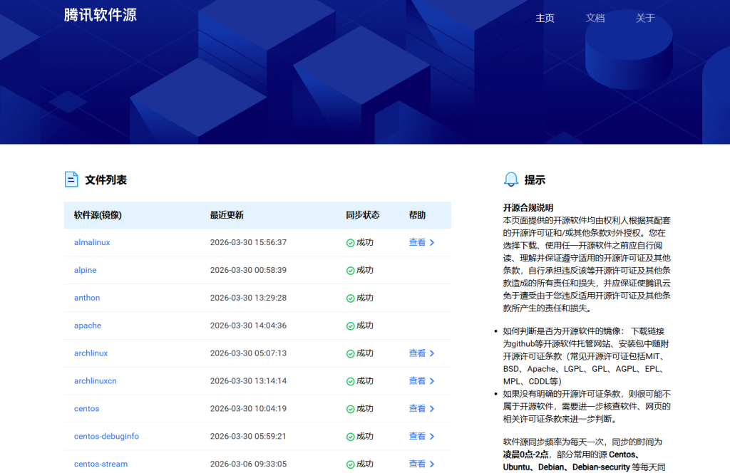View help 查看 for archlinuxcn

tap(417, 381)
